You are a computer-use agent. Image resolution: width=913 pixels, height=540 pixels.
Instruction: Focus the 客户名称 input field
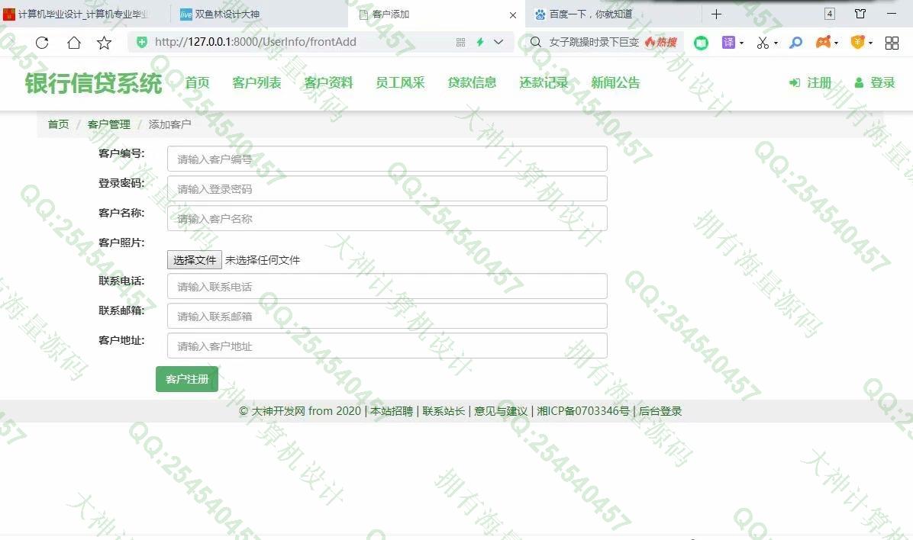point(387,218)
